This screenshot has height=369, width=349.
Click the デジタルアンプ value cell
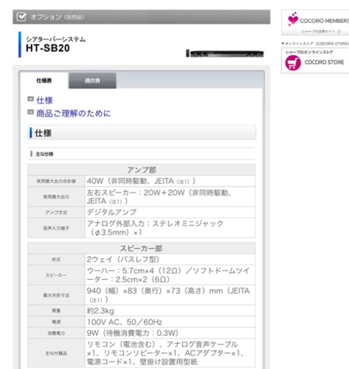click(170, 213)
